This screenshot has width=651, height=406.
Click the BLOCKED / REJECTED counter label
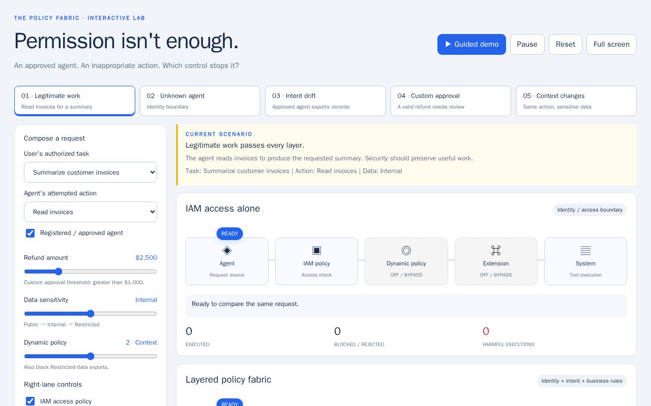click(359, 345)
